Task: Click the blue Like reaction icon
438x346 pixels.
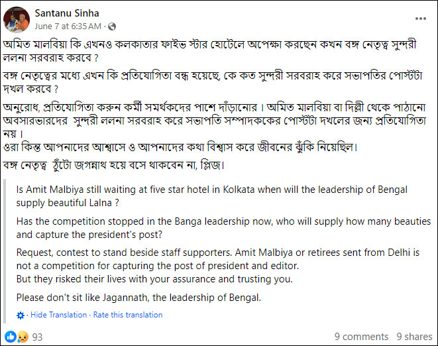Action: [x=11, y=337]
